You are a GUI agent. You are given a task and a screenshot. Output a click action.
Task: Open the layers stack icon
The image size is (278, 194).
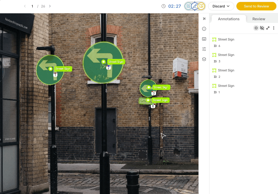pyautogui.click(x=204, y=59)
